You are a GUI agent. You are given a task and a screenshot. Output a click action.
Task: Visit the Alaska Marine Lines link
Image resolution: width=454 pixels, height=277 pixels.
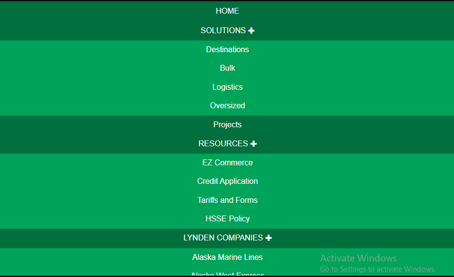[227, 257]
